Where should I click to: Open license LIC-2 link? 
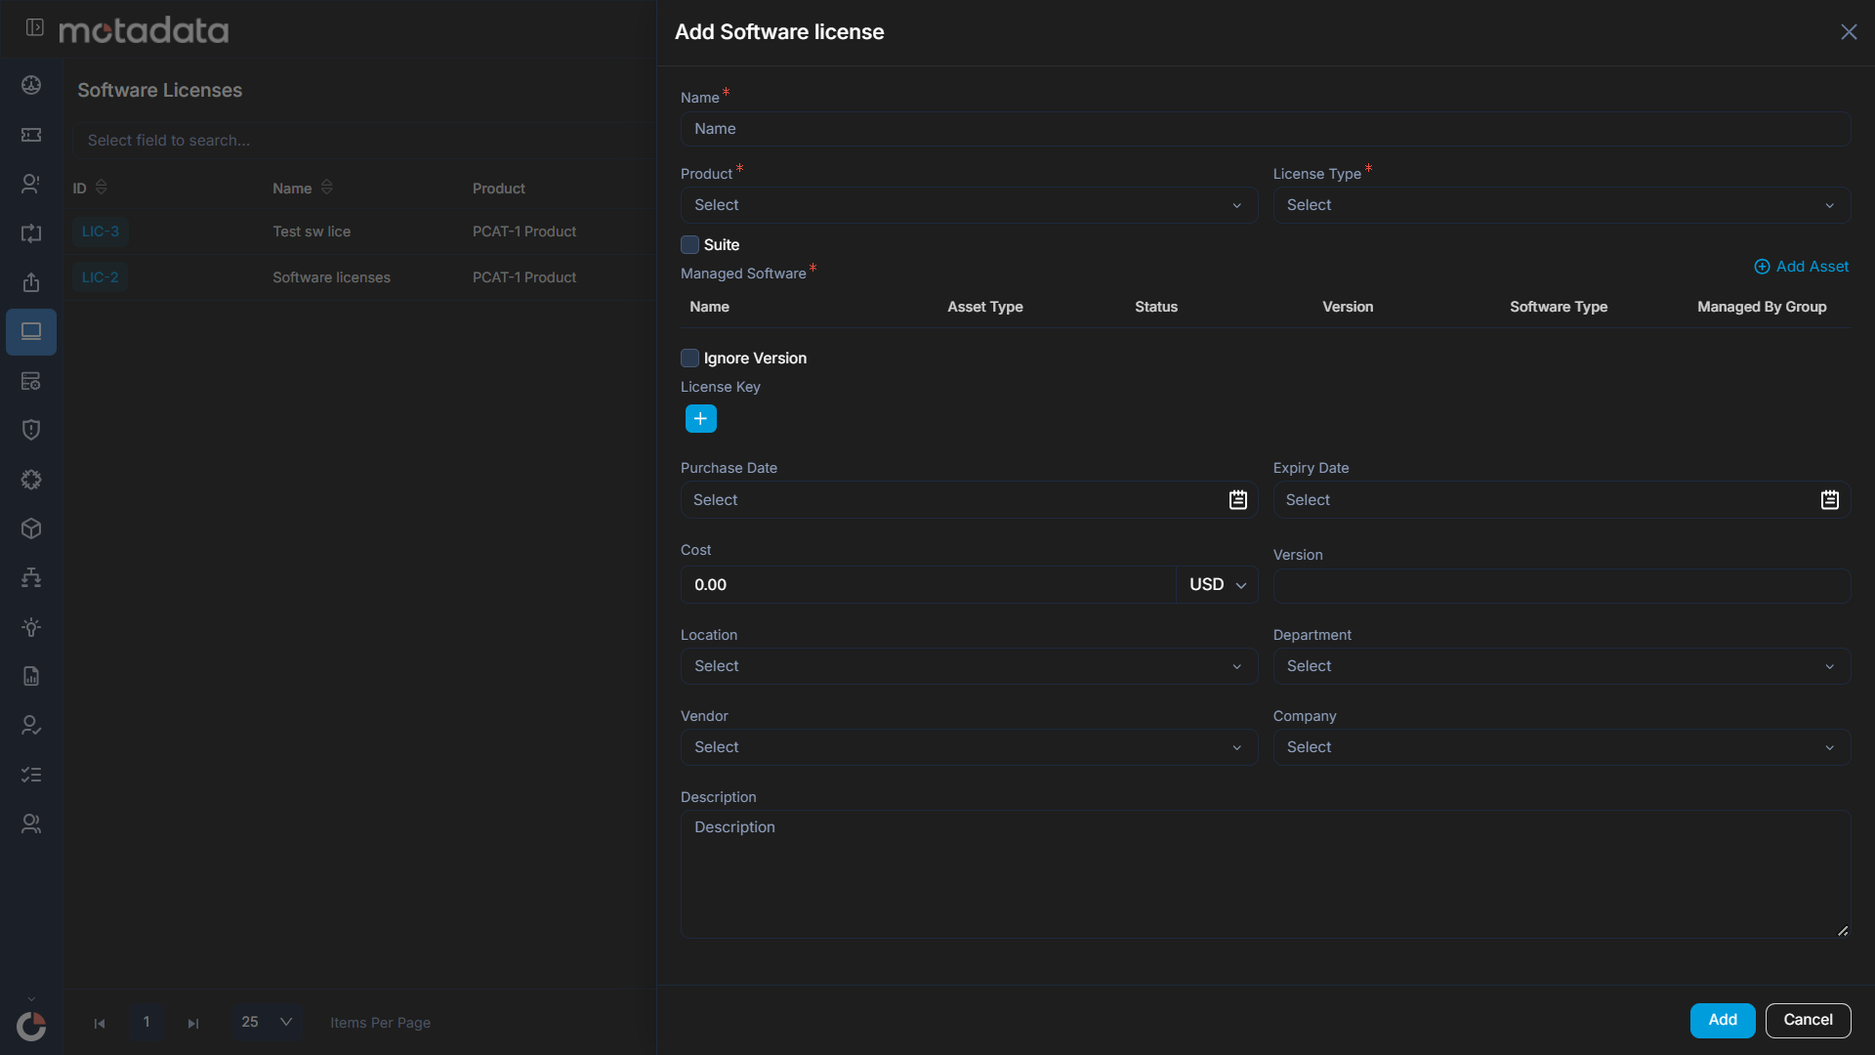[x=101, y=277]
